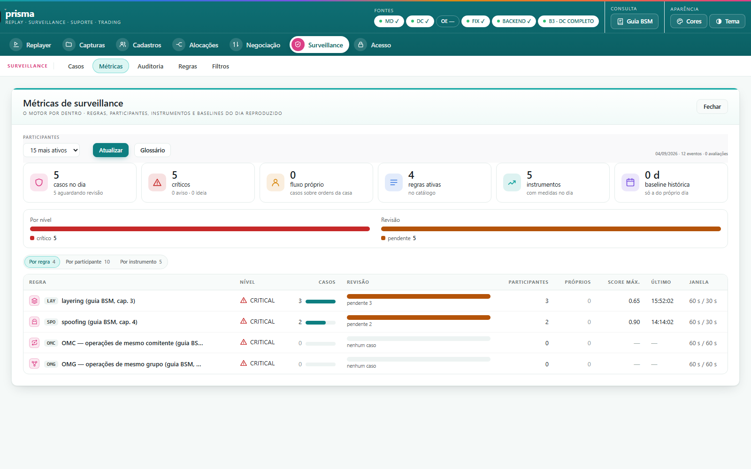Click the spoofing rule ghost icon

tap(34, 322)
